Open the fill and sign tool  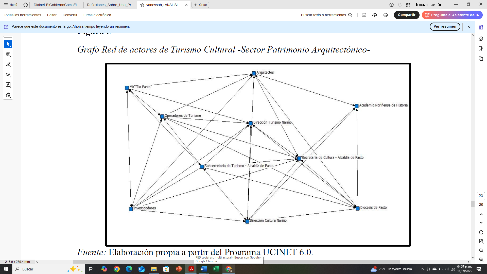pos(8,95)
